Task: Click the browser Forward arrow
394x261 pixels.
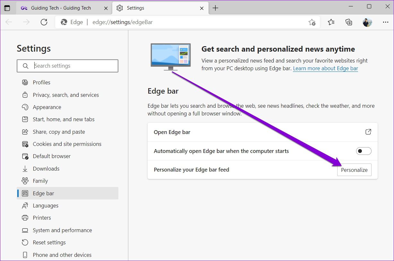Action: pos(26,22)
